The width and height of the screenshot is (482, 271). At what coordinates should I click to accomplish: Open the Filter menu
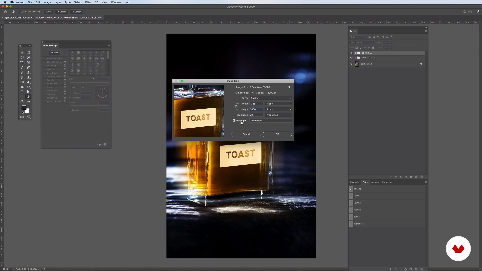88,2
